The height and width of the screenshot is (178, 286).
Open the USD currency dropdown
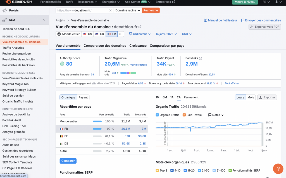click(187, 34)
